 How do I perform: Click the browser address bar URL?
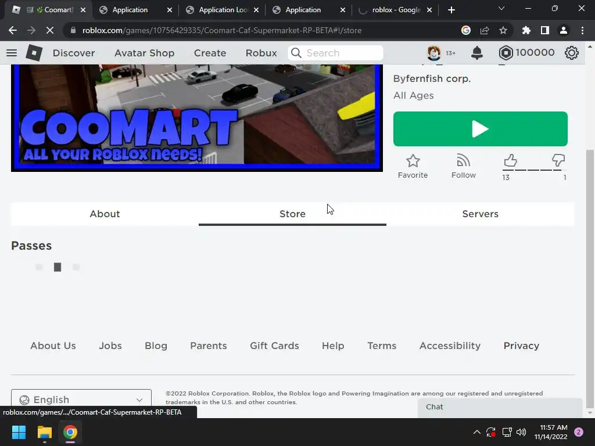click(x=222, y=30)
